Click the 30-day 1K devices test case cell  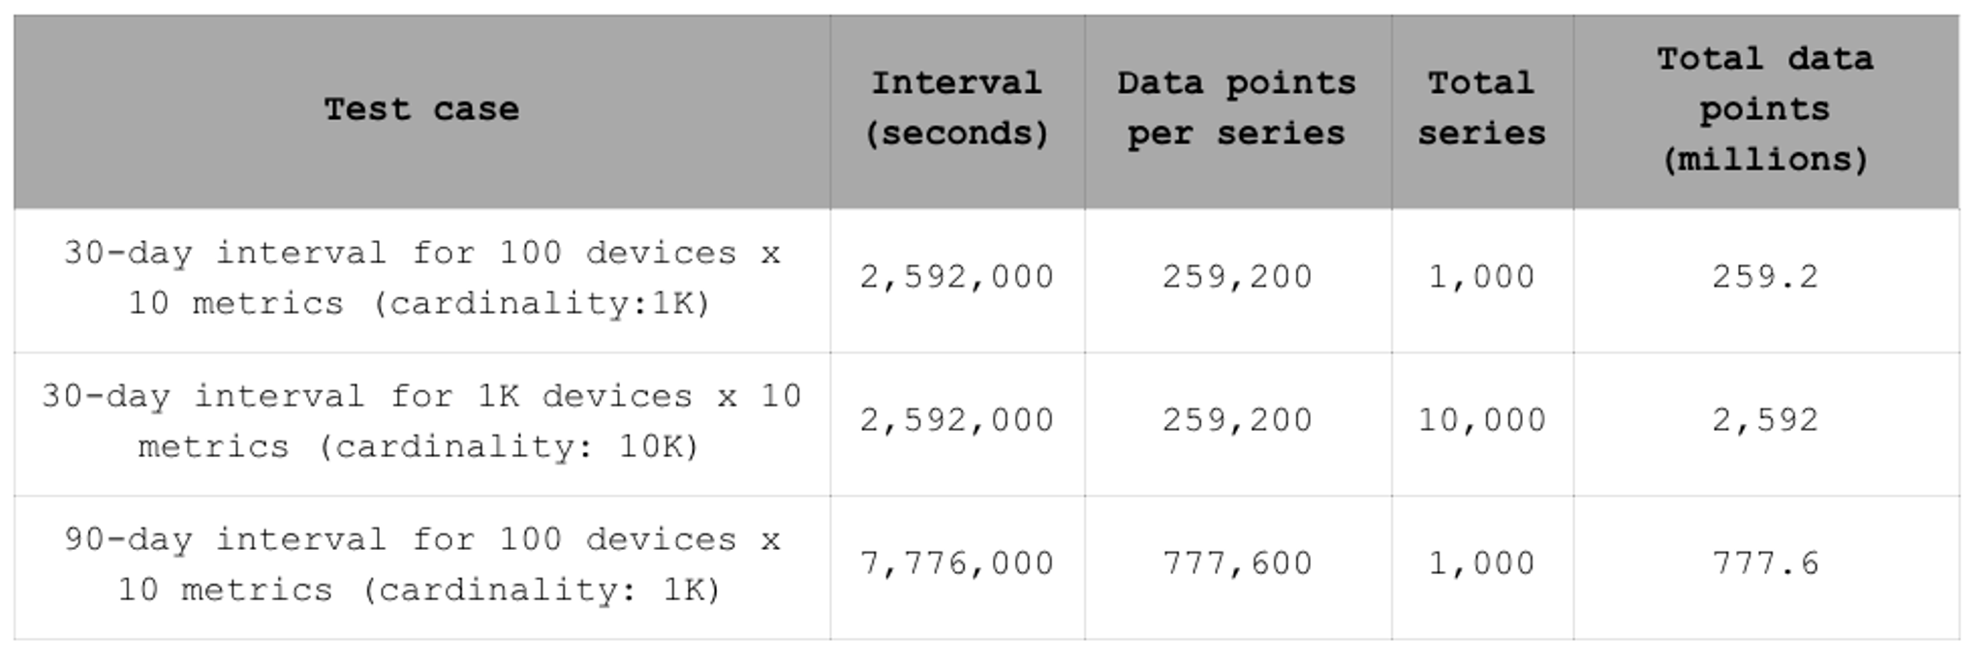(x=421, y=423)
